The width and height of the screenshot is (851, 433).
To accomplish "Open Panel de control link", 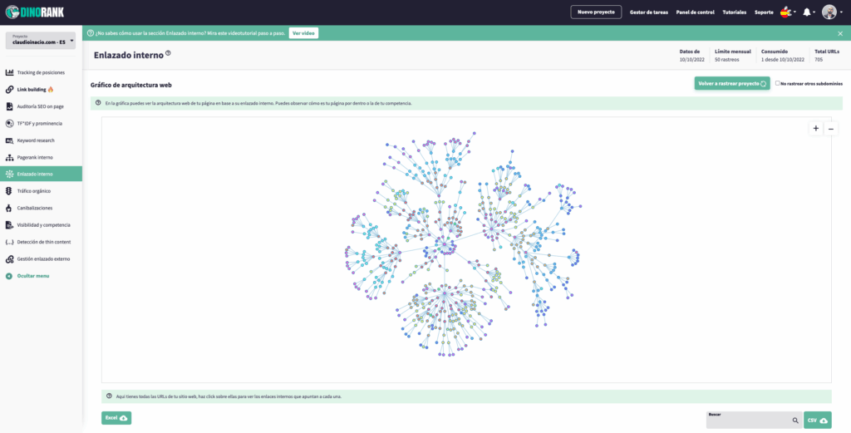I will pyautogui.click(x=695, y=12).
